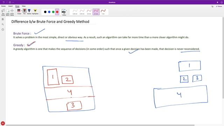Open the comments icon beside Share

click(x=212, y=6)
